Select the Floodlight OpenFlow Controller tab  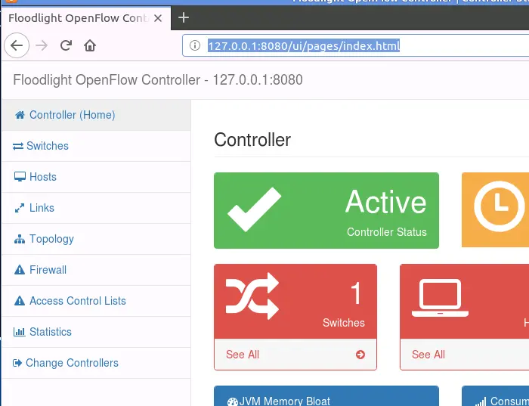click(86, 18)
